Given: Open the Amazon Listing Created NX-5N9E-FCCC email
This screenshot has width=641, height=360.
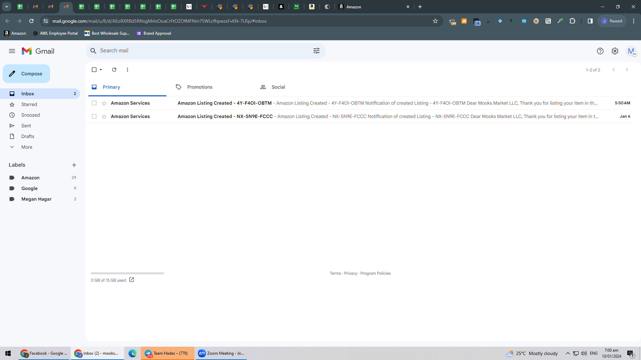Looking at the screenshot, I should tap(361, 117).
